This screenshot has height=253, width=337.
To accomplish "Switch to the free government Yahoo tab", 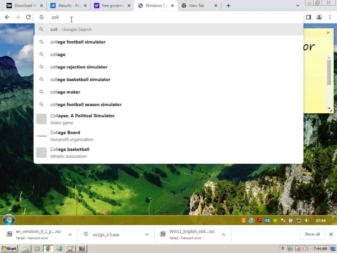I will click(x=113, y=6).
